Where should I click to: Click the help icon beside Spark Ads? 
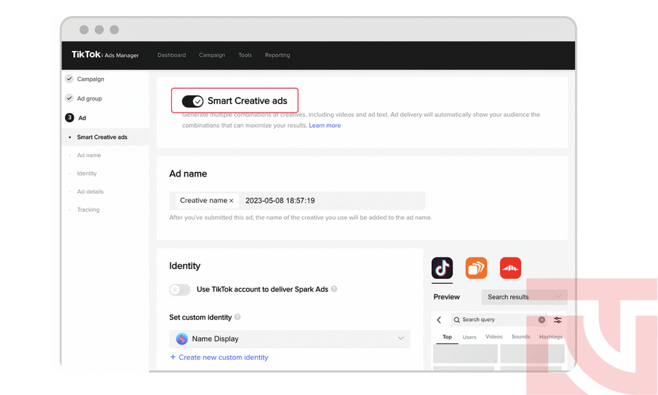[334, 289]
